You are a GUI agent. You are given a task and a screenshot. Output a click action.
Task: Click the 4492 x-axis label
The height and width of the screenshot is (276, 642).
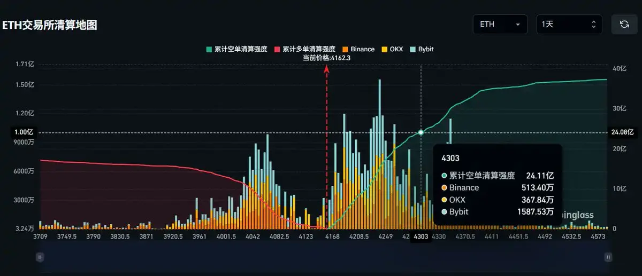(545, 236)
